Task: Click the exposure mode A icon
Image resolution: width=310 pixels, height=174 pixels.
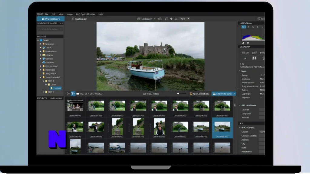Action: tap(245, 58)
